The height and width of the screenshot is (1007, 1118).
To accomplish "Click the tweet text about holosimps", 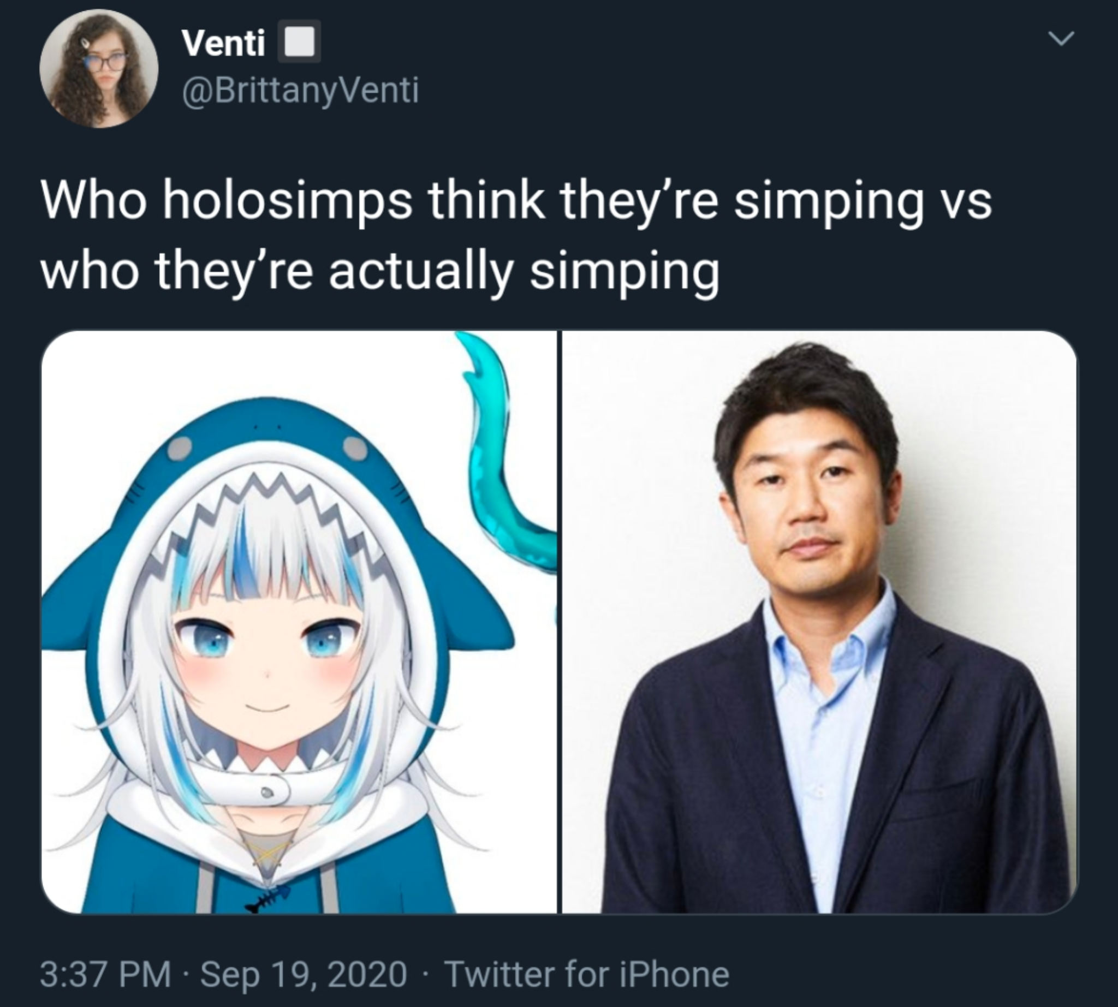I will tap(516, 237).
